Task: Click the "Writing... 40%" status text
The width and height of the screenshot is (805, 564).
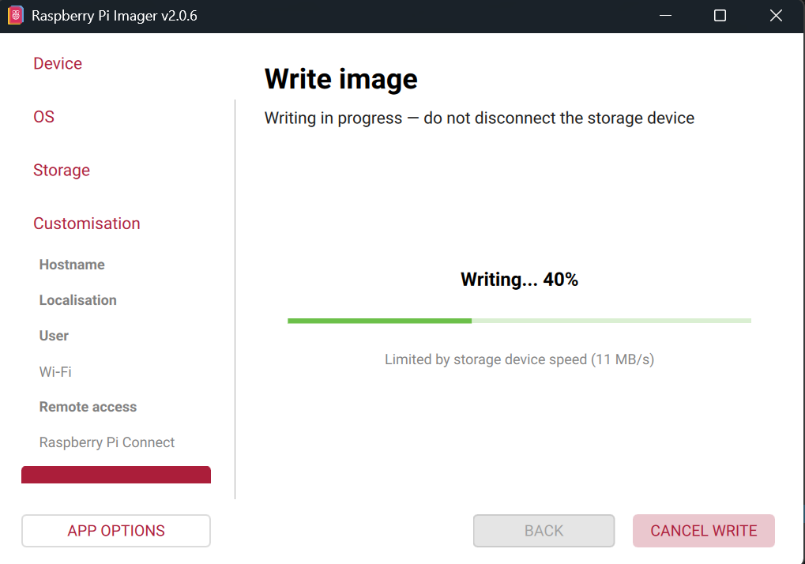Action: click(x=519, y=280)
